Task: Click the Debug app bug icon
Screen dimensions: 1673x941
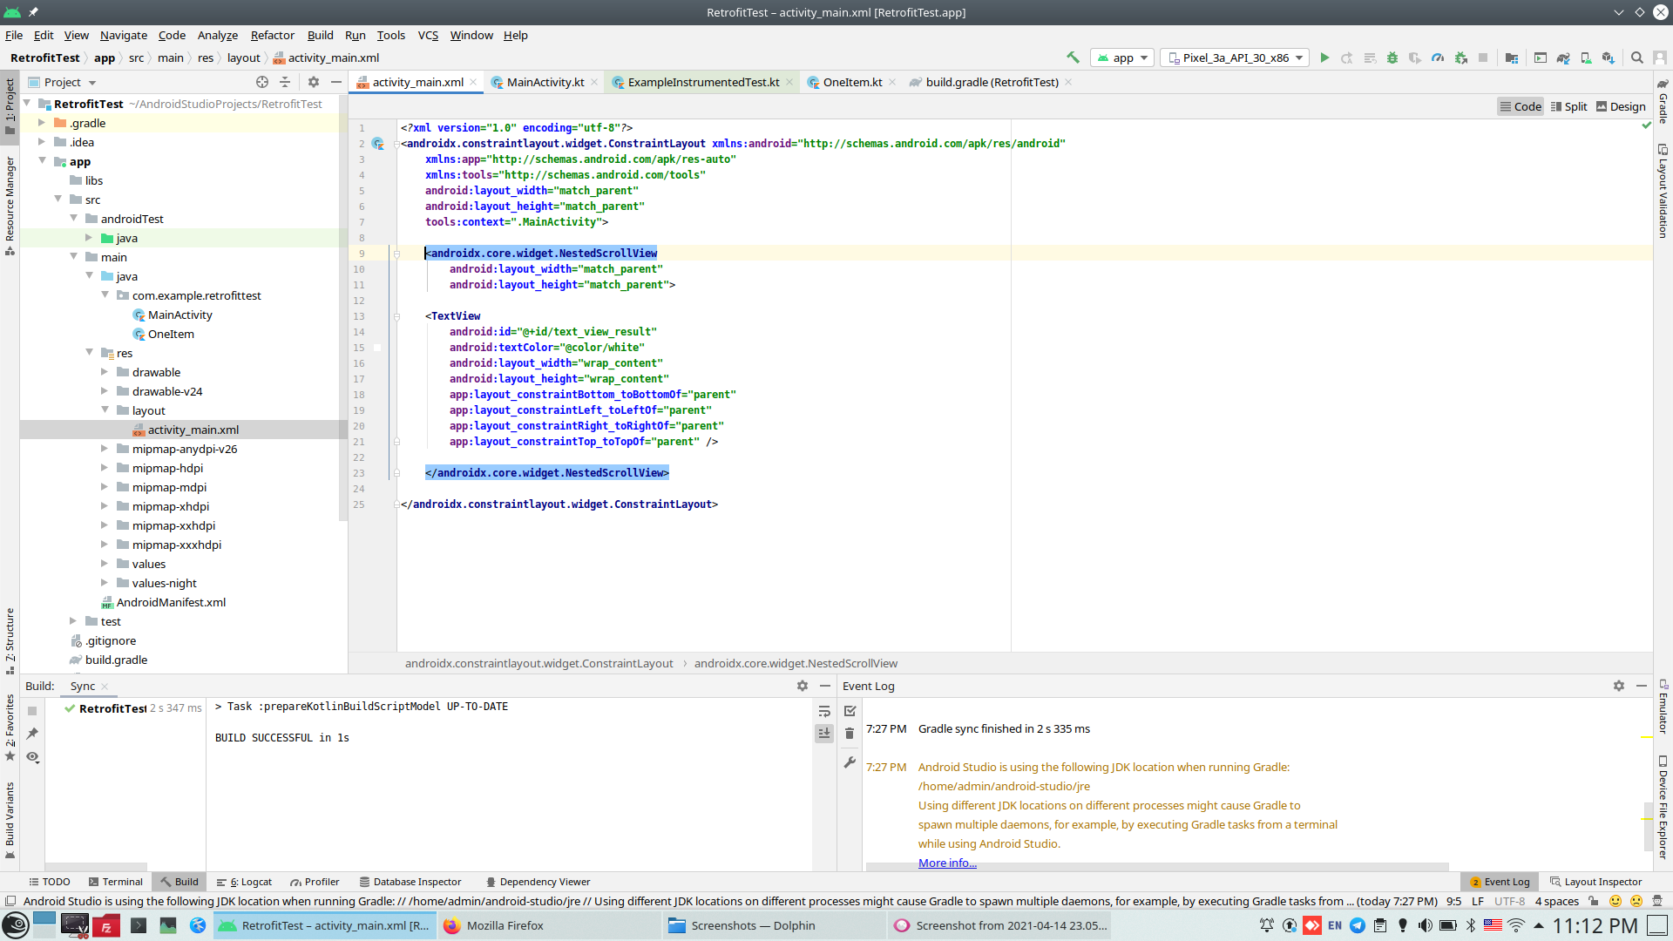Action: click(x=1392, y=58)
